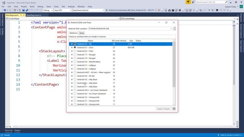
Task: Open the Android emulator device dropdown arrow
Action: [x=155, y=10]
